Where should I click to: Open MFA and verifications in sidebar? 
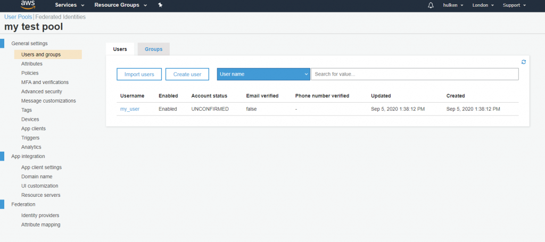45,82
